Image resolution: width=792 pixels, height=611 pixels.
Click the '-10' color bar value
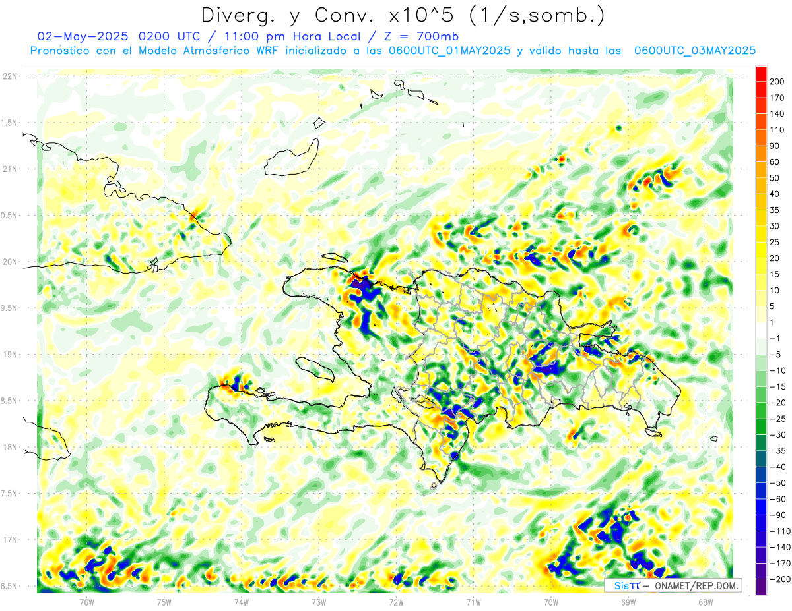tap(777, 370)
